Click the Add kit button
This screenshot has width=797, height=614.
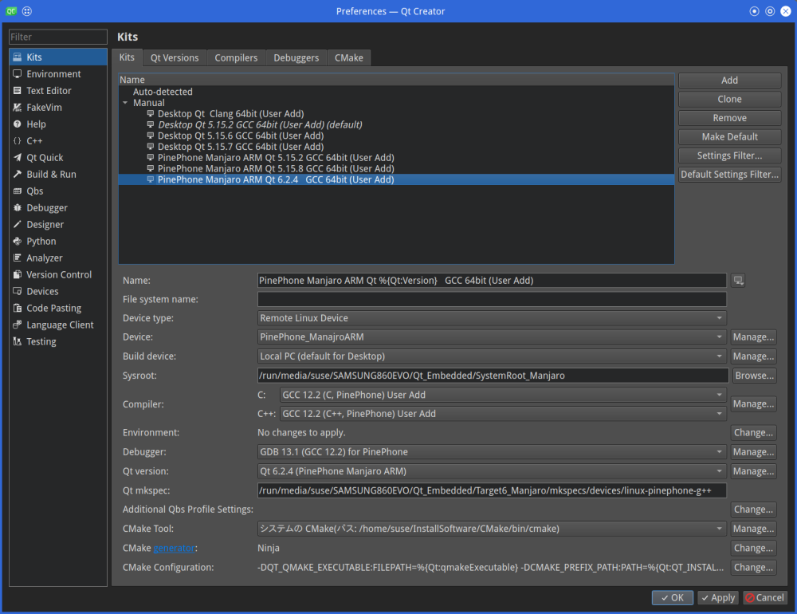pyautogui.click(x=729, y=81)
